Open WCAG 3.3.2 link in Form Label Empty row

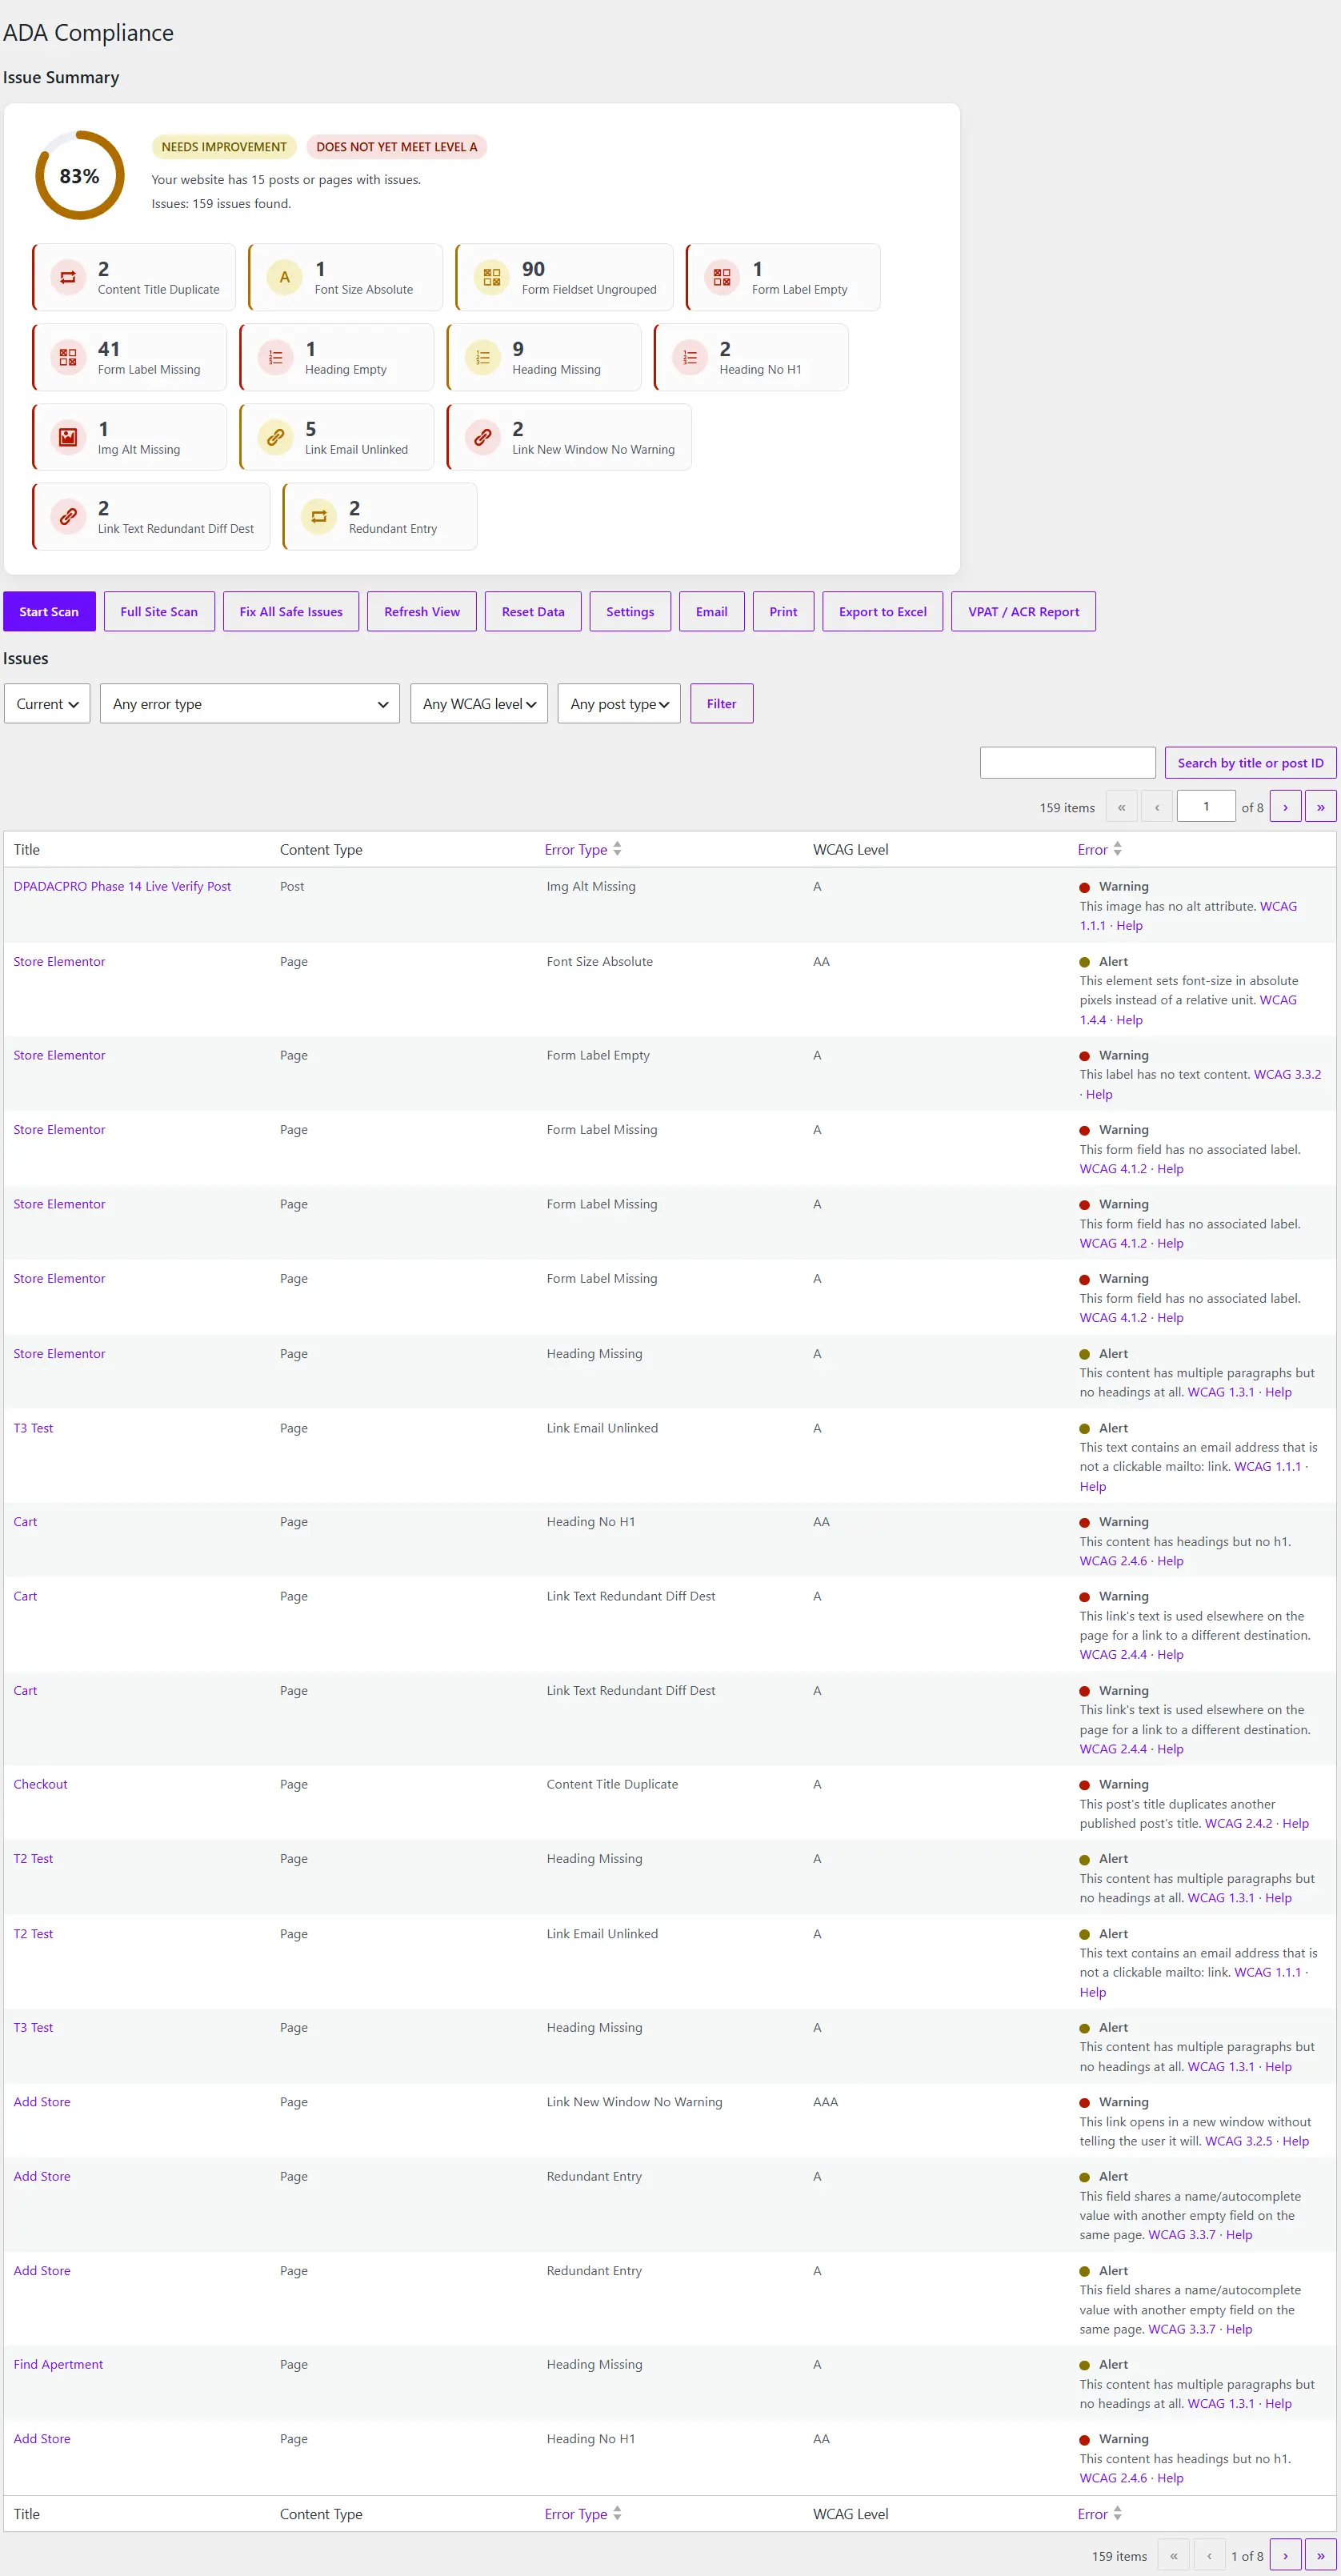point(1288,1075)
